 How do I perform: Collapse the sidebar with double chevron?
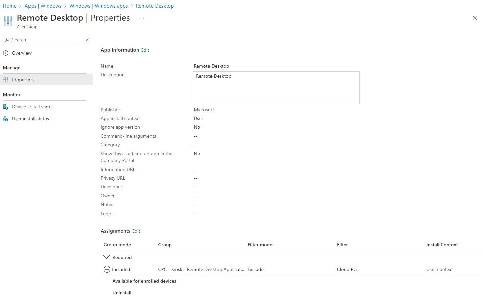(x=87, y=40)
